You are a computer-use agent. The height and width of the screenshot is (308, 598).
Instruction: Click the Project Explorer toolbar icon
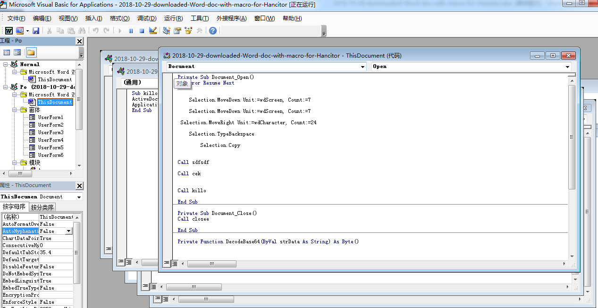[167, 31]
